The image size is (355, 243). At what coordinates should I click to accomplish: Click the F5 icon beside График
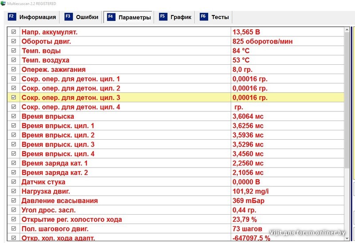coord(162,17)
